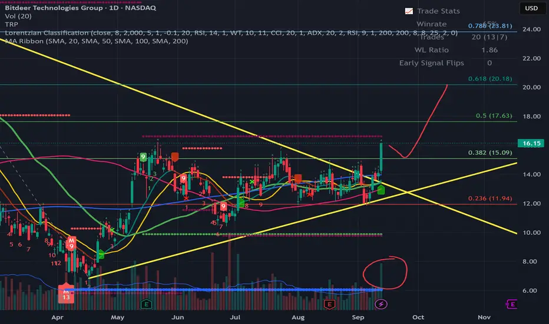Select the TRP indicator legend

[12, 25]
